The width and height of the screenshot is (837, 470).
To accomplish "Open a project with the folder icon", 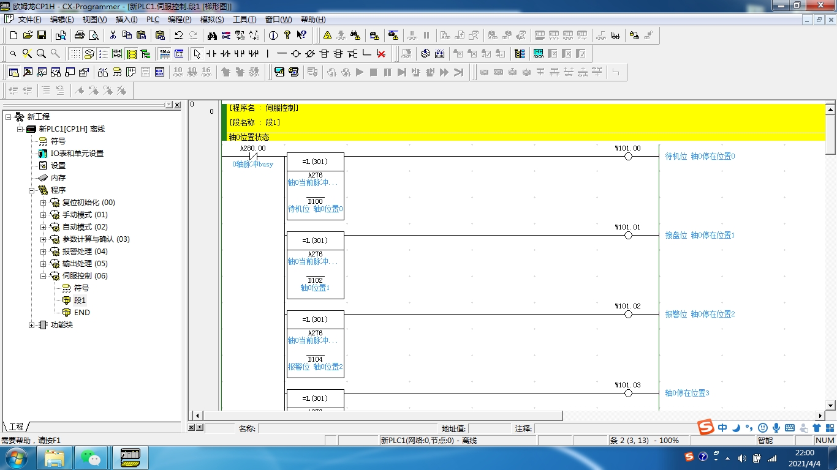I will [x=28, y=35].
